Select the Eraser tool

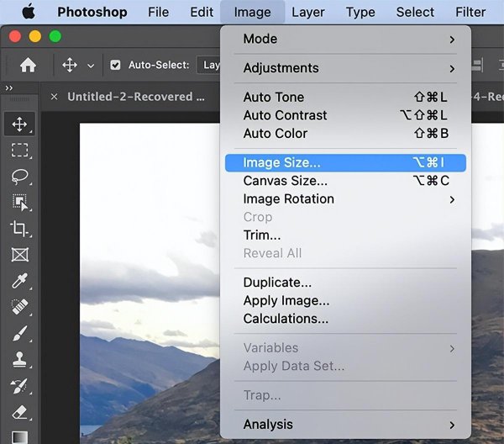(20, 412)
